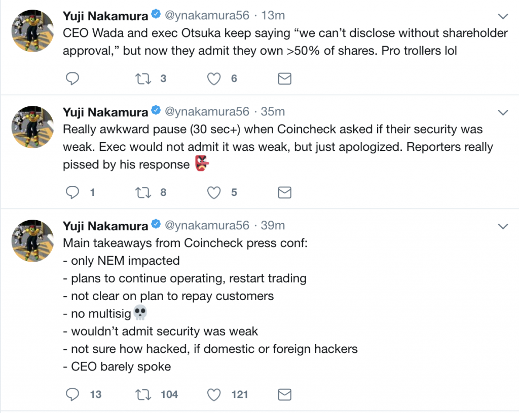Send the 13m tweet via direct message
Image resolution: width=519 pixels, height=413 pixels.
click(285, 78)
